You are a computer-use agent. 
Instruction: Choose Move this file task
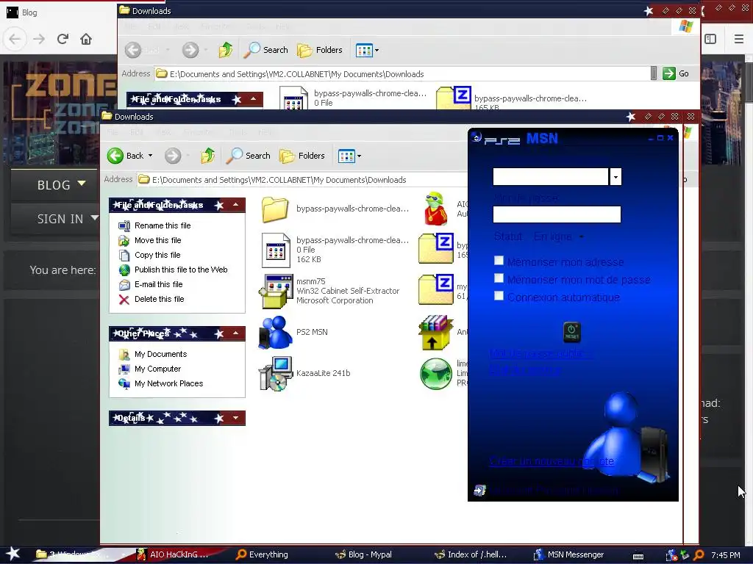157,240
